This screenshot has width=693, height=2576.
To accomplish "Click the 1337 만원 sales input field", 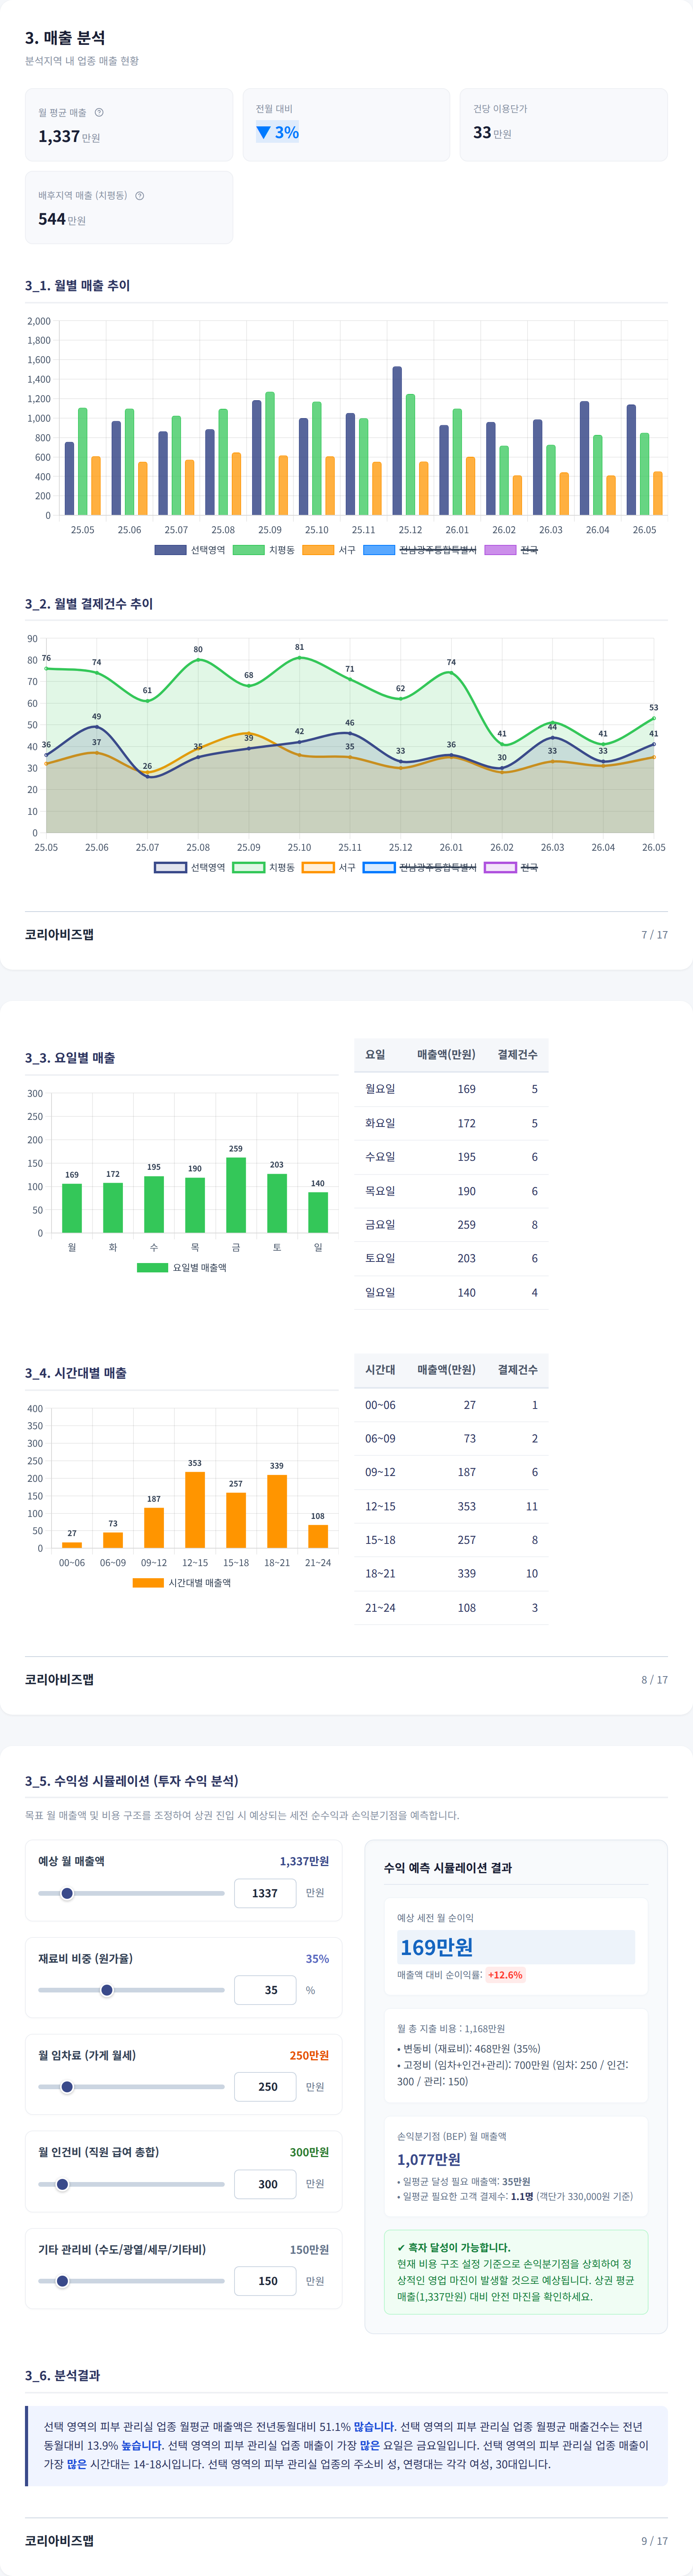I will pyautogui.click(x=265, y=1893).
